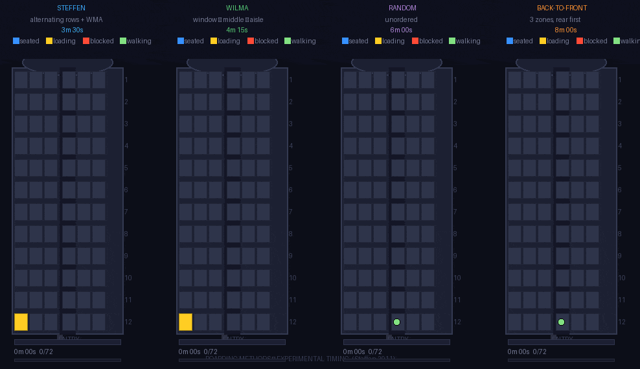Click row number 6 beside Steffen cabin

[126, 190]
